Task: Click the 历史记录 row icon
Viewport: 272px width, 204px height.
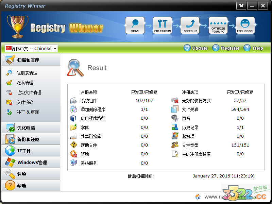Action: point(175,127)
